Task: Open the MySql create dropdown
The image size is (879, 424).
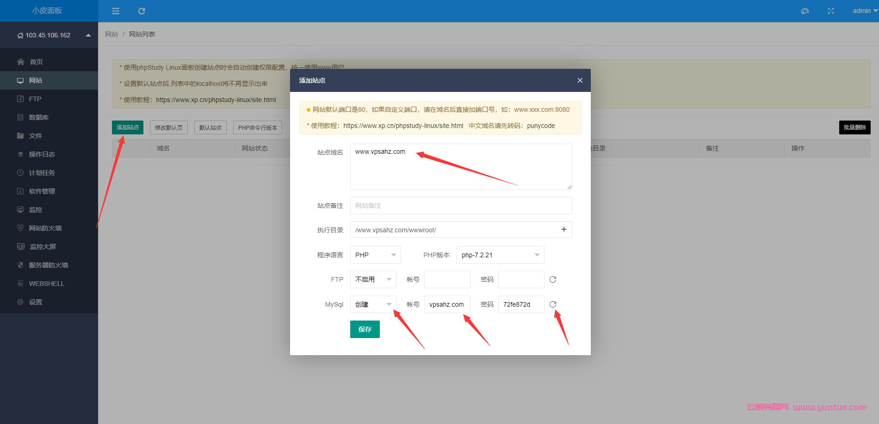Action: 373,304
